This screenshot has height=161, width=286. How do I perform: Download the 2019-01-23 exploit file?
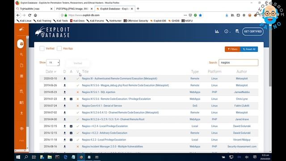[x=64, y=99]
